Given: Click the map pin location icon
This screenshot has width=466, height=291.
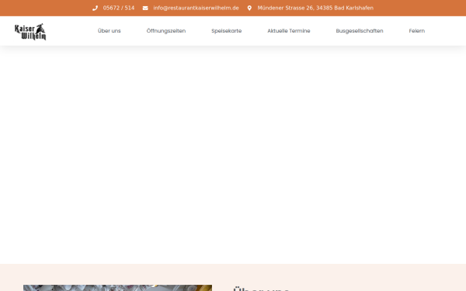Looking at the screenshot, I should pos(249,8).
